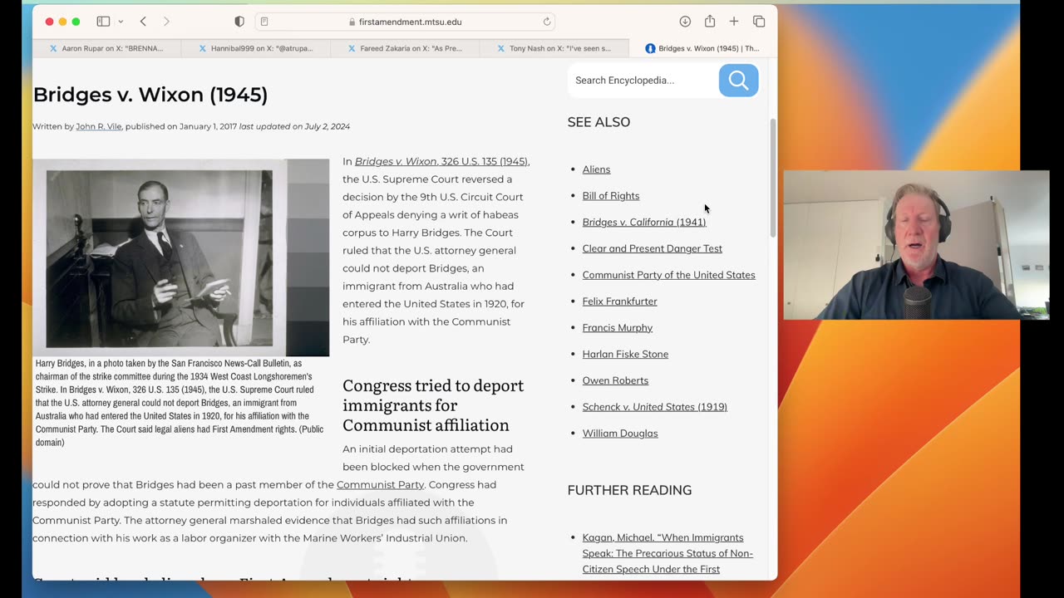Click the webcam video overlay
The image size is (1064, 598).
[916, 245]
